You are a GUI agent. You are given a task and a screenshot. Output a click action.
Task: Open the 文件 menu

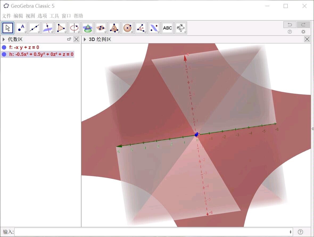pyautogui.click(x=6, y=16)
